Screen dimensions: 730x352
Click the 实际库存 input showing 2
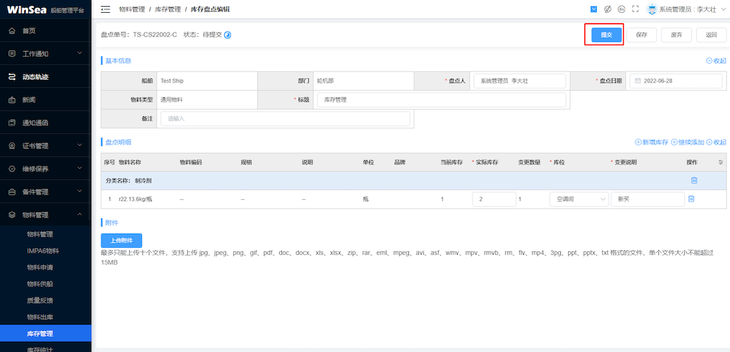[x=494, y=199]
